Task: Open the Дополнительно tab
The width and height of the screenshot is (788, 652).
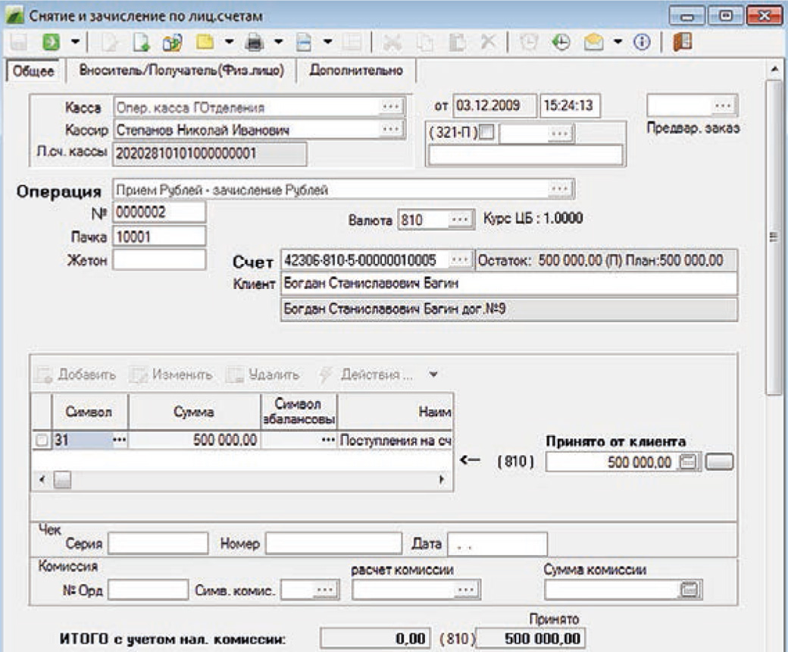Action: tap(356, 71)
